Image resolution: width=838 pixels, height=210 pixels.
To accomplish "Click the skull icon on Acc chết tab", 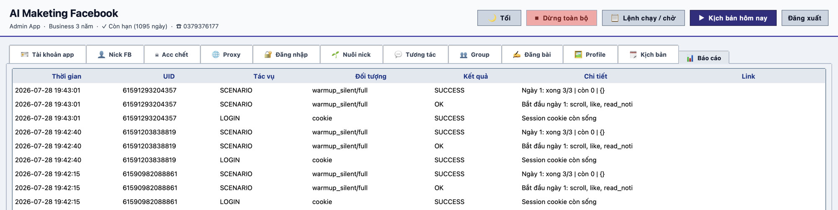I will click(x=157, y=55).
